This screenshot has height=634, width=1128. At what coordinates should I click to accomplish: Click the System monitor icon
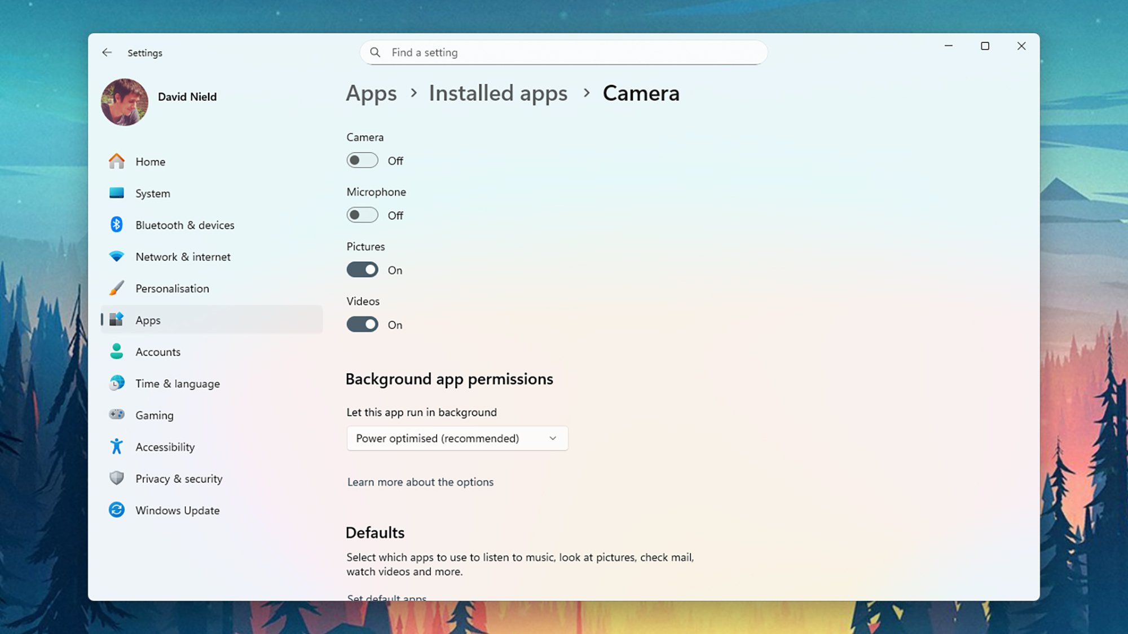click(117, 193)
